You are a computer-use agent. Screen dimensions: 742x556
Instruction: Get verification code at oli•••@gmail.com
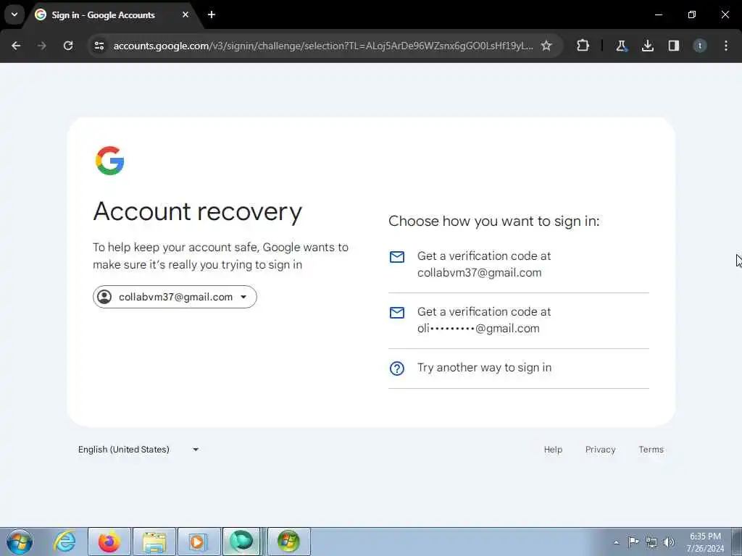pyautogui.click(x=519, y=321)
